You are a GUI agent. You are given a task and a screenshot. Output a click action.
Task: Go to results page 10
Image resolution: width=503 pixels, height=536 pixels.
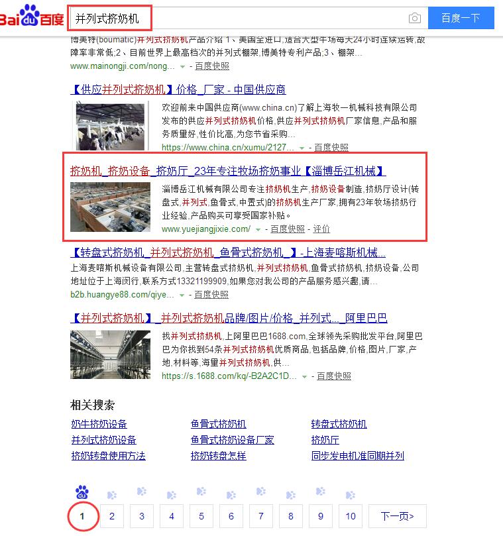pos(351,516)
